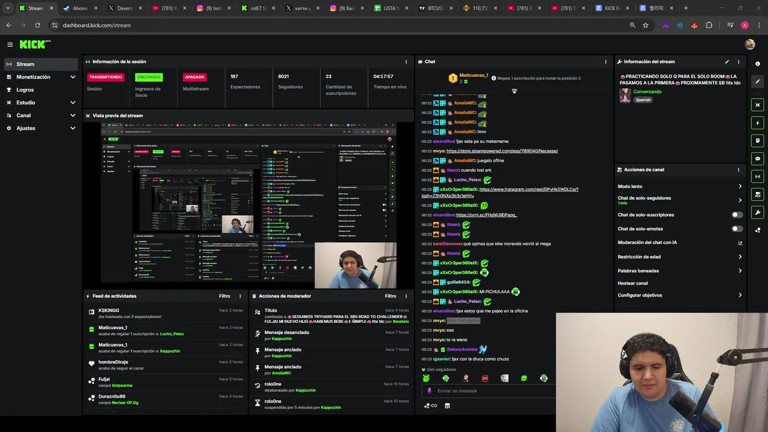The height and width of the screenshot is (432, 768).
Task: Open the Acciones de canal three-dot options
Action: pos(739,170)
